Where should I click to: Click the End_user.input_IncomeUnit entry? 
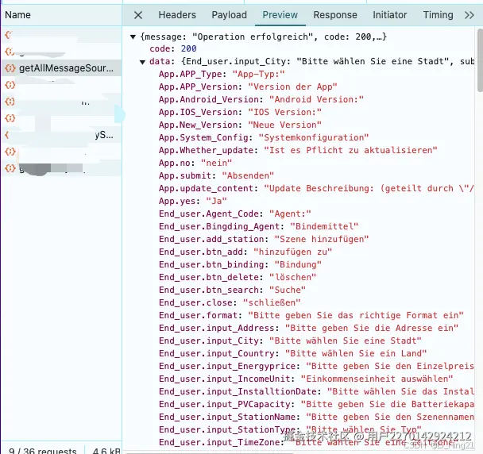(x=306, y=379)
